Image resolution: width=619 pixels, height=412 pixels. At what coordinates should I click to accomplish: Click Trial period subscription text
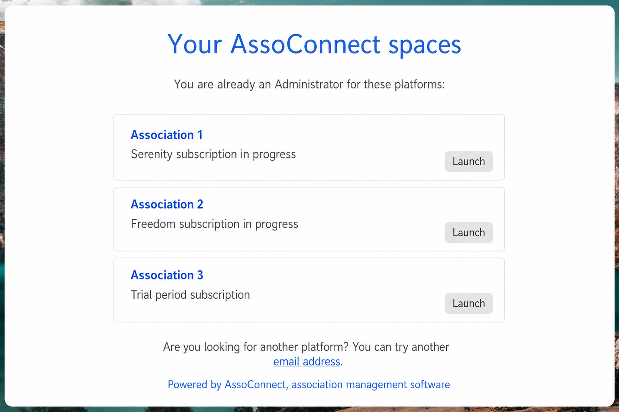point(190,295)
